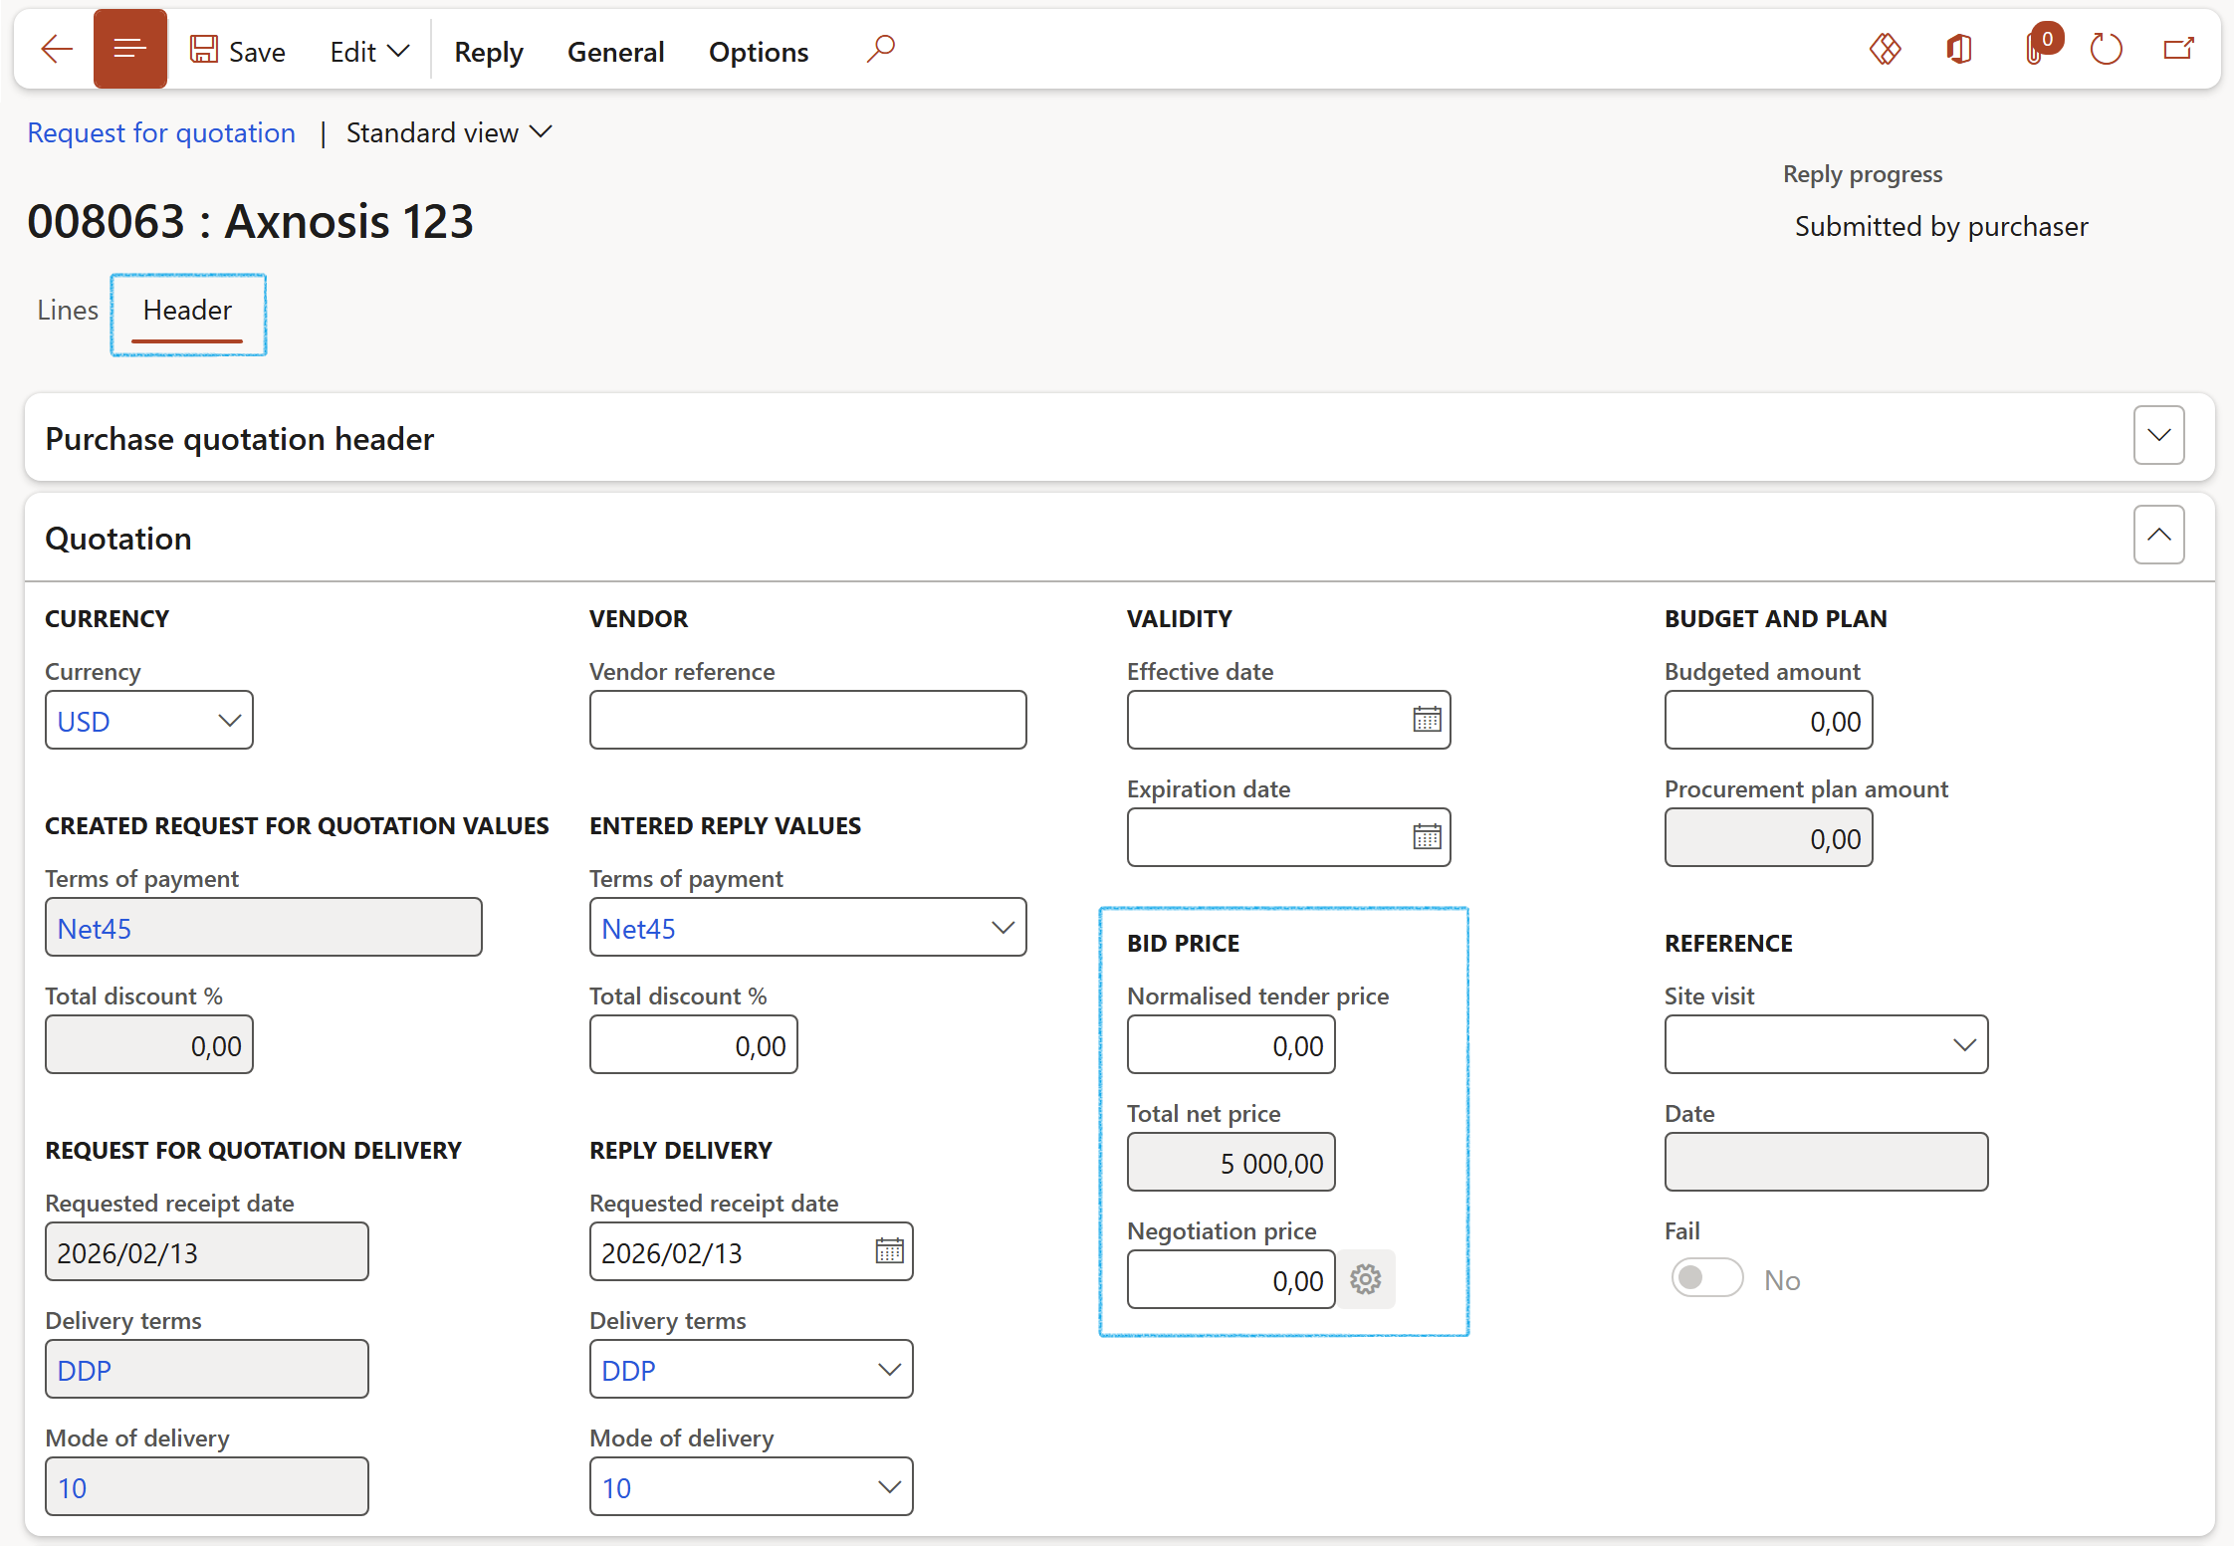The width and height of the screenshot is (2234, 1546).
Task: Expand Purchase quotation header section
Action: pyautogui.click(x=2158, y=436)
